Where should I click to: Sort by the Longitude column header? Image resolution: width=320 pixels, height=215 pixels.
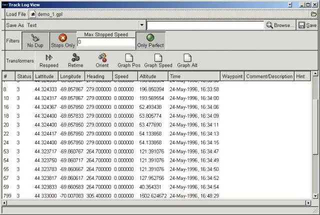pos(71,76)
